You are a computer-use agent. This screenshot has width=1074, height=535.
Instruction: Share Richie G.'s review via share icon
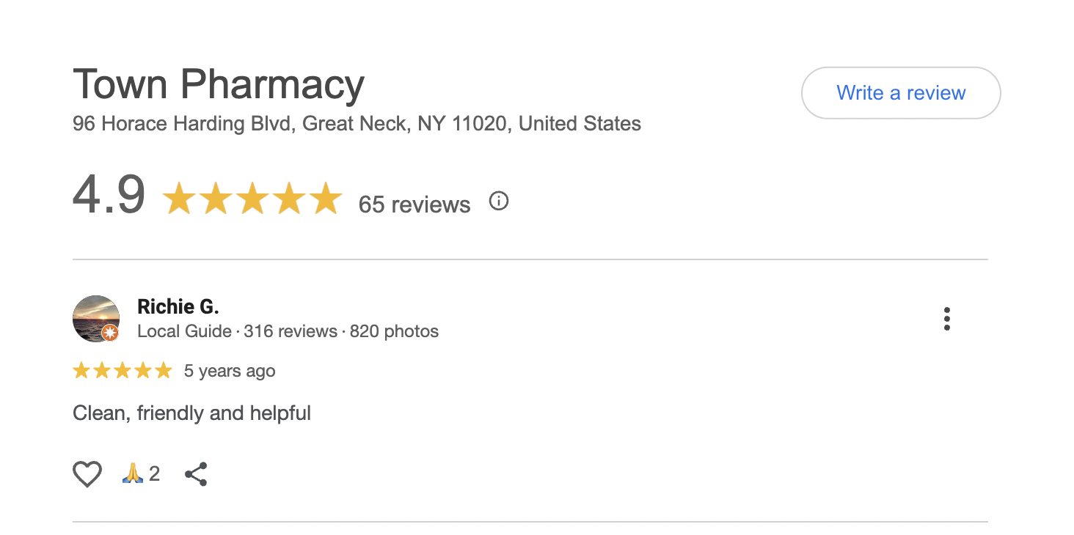point(196,474)
